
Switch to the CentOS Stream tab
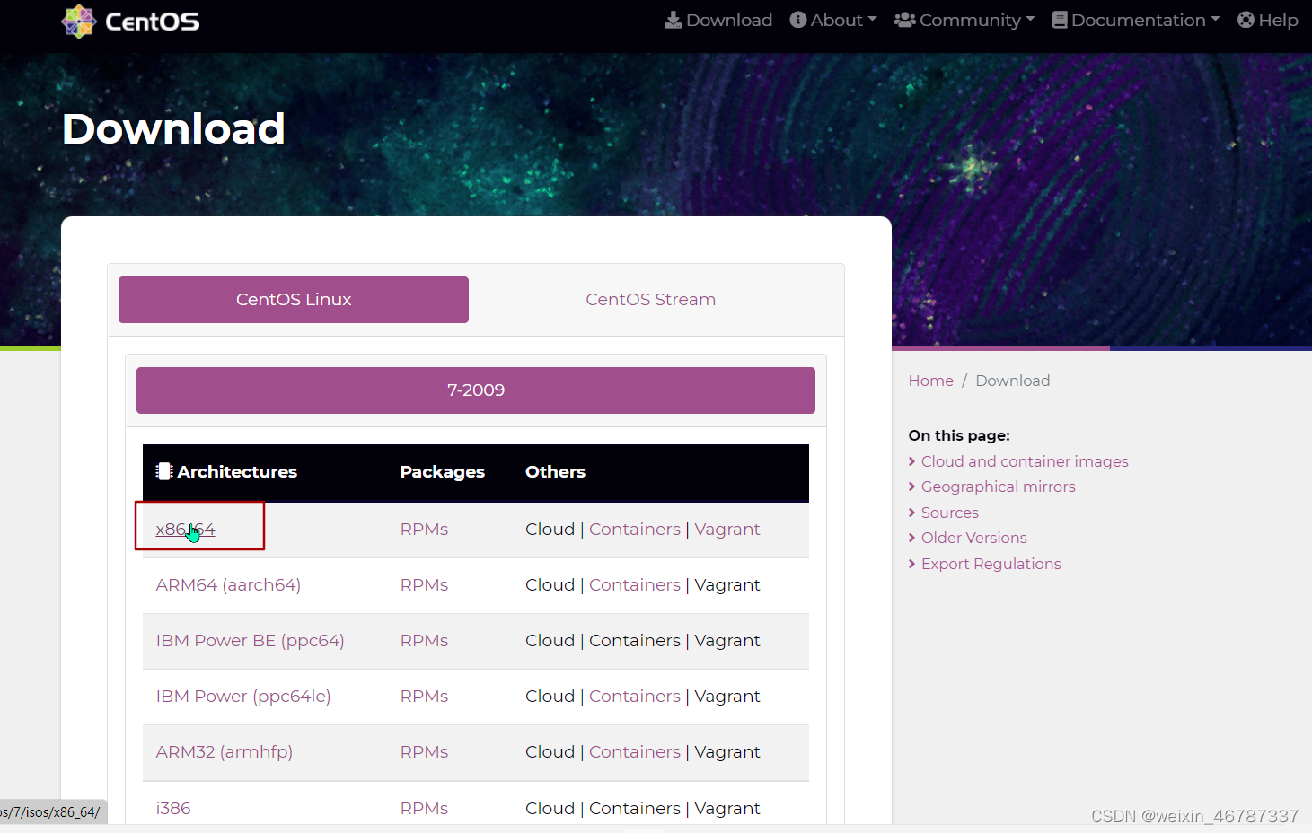(651, 300)
